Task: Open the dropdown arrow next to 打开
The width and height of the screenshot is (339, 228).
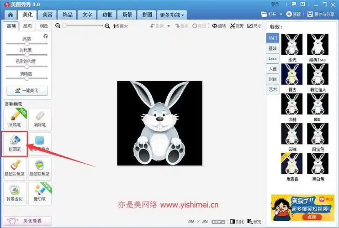Action: click(x=281, y=15)
